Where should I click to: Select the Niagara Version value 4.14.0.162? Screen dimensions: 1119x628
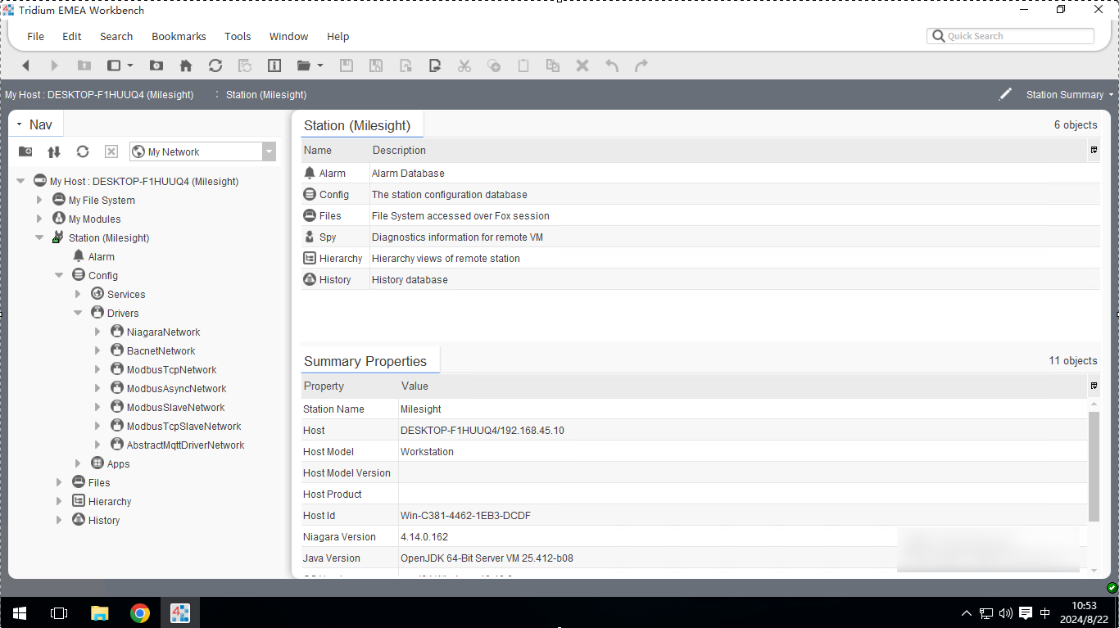tap(424, 536)
